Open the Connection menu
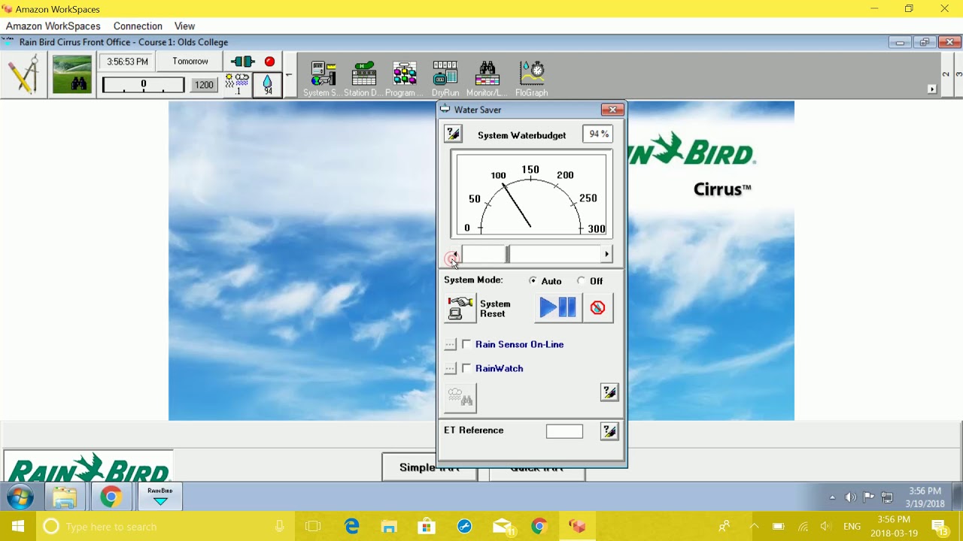 pos(138,26)
